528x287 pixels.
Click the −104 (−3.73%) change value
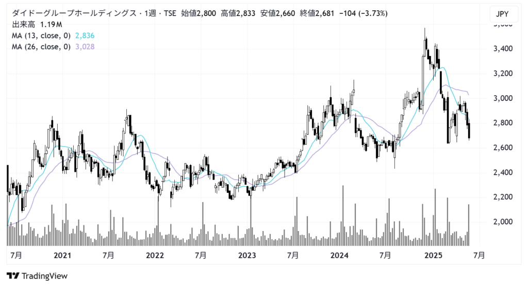[364, 13]
